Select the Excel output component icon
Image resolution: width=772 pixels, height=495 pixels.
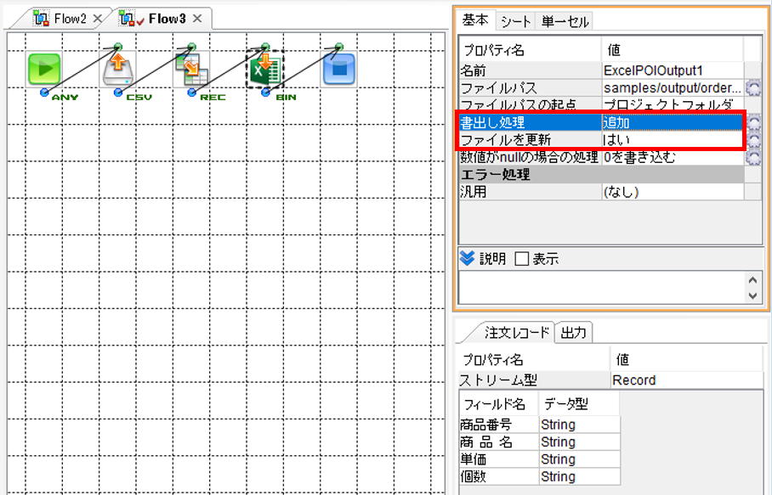[265, 70]
